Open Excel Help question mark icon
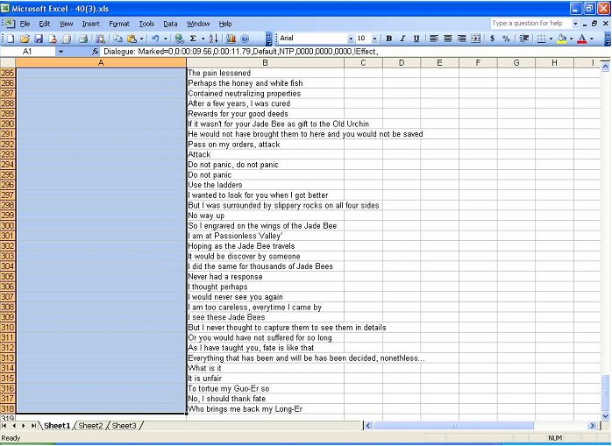The height and width of the screenshot is (446, 612). click(x=245, y=39)
